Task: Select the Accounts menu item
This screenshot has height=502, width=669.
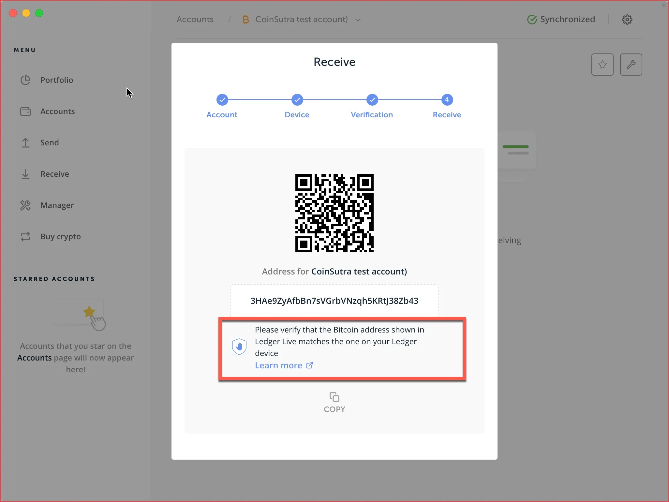Action: pyautogui.click(x=57, y=111)
